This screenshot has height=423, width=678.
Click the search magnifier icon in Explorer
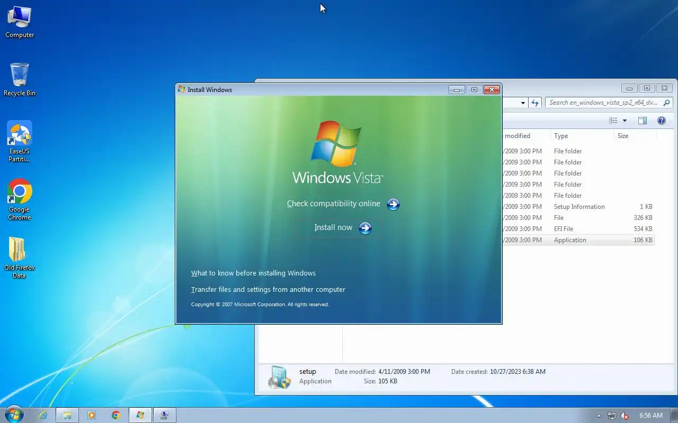(x=667, y=103)
